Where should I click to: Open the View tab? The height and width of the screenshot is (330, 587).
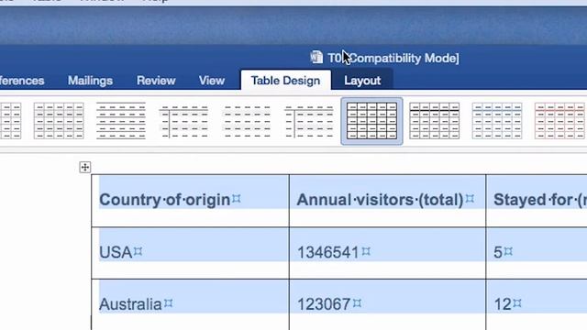(212, 81)
